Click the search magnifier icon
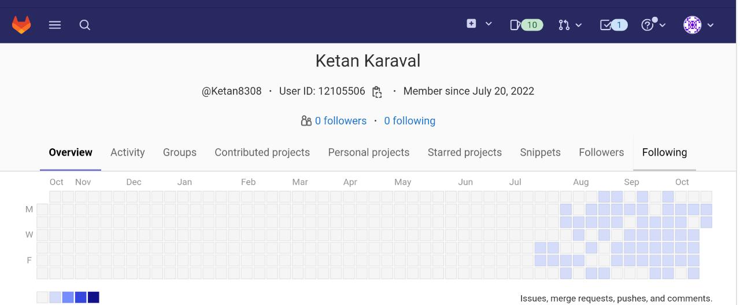740x305 pixels. coord(85,25)
